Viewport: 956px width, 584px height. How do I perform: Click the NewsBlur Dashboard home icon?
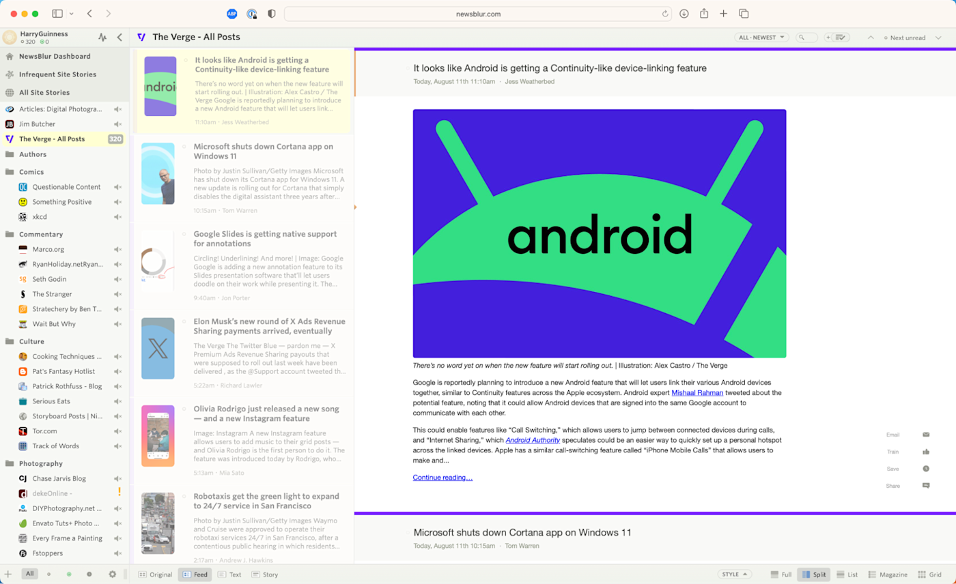[x=10, y=57]
